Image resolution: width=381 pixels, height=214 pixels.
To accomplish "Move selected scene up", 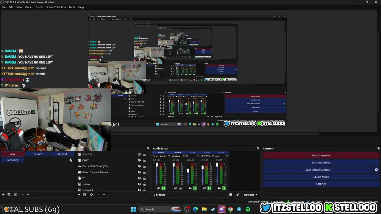I will [22, 195].
